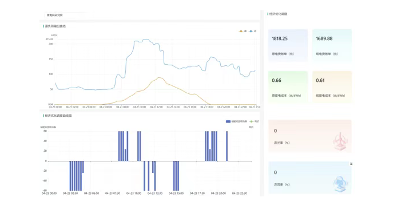
Task: Click the 04-23 12:00 tick on load chart
Action: (156, 107)
